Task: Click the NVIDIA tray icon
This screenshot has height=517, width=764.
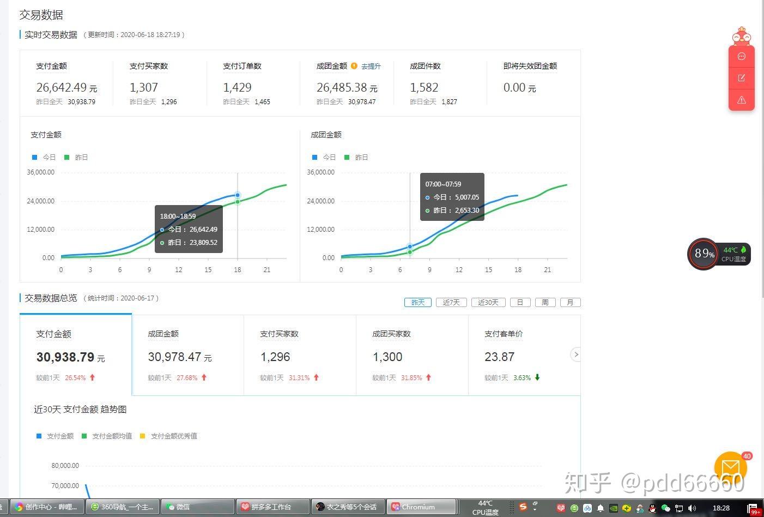Action: point(613,508)
